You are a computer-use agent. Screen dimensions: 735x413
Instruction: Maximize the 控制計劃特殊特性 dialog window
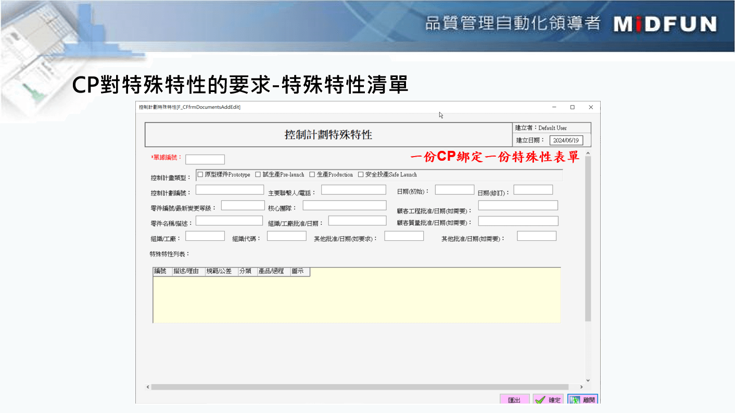tap(572, 107)
